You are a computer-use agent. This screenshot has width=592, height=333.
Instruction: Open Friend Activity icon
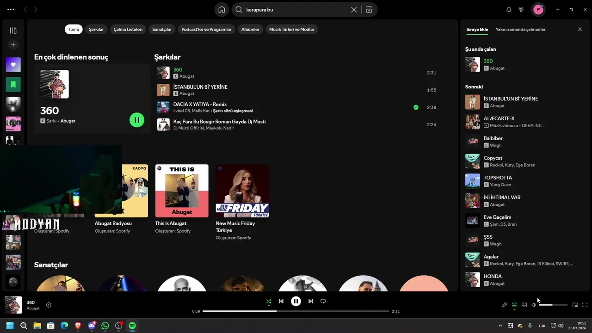pos(521,9)
